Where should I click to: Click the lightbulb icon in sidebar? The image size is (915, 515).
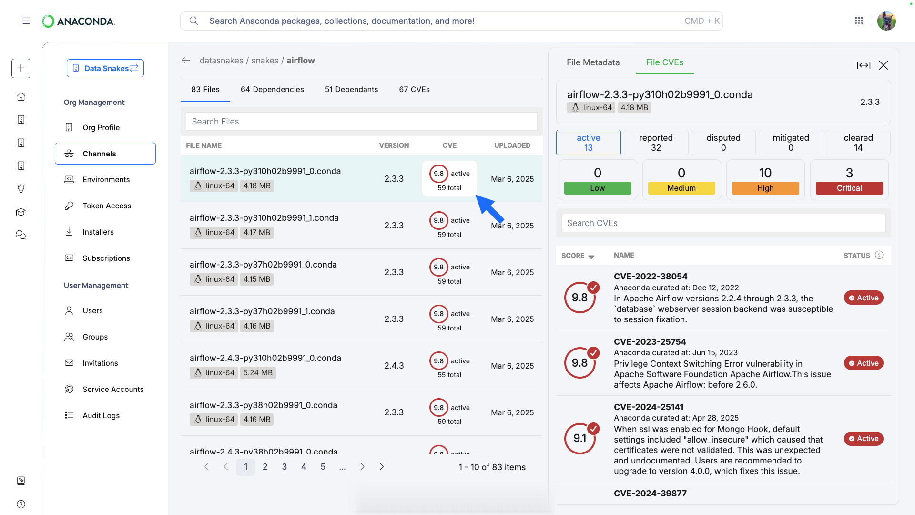tap(21, 189)
